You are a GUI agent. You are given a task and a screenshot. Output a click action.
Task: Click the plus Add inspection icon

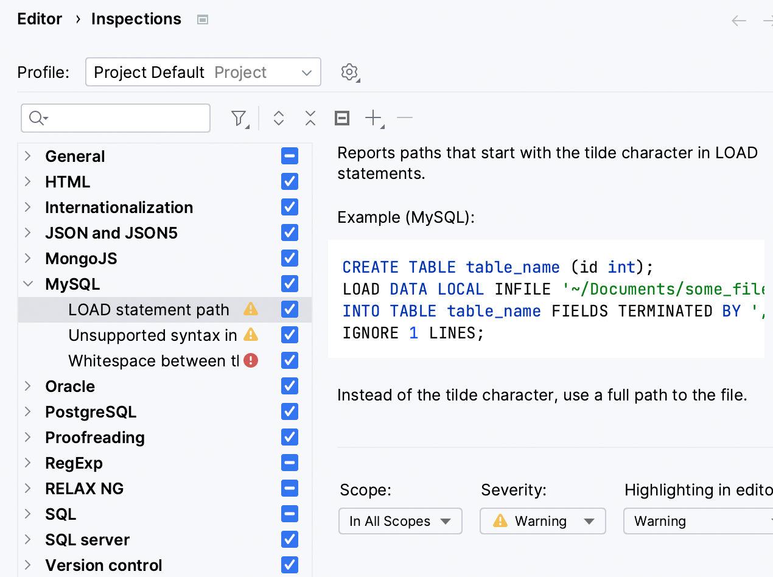(373, 118)
